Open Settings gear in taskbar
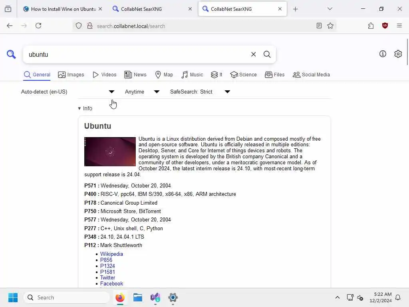The image size is (409, 307). pyautogui.click(x=173, y=297)
